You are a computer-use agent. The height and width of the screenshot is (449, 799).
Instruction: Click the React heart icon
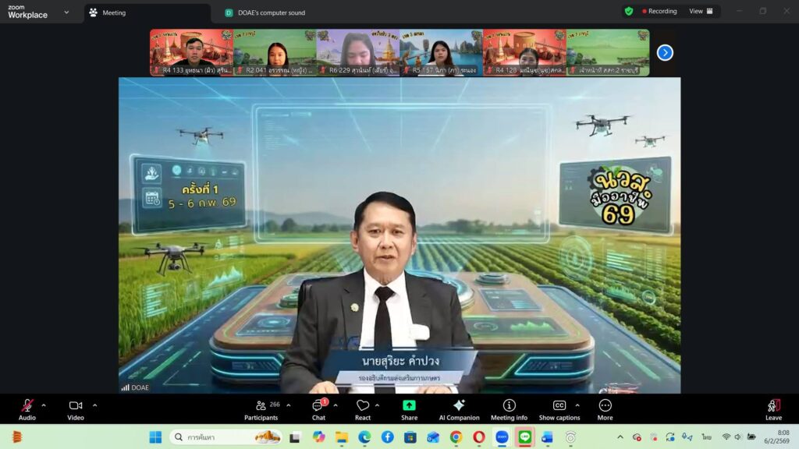[363, 405]
